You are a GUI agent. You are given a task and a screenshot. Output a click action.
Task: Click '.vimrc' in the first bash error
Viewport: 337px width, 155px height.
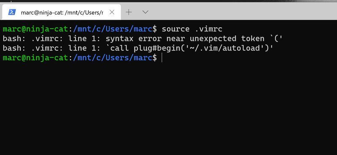tap(45, 39)
